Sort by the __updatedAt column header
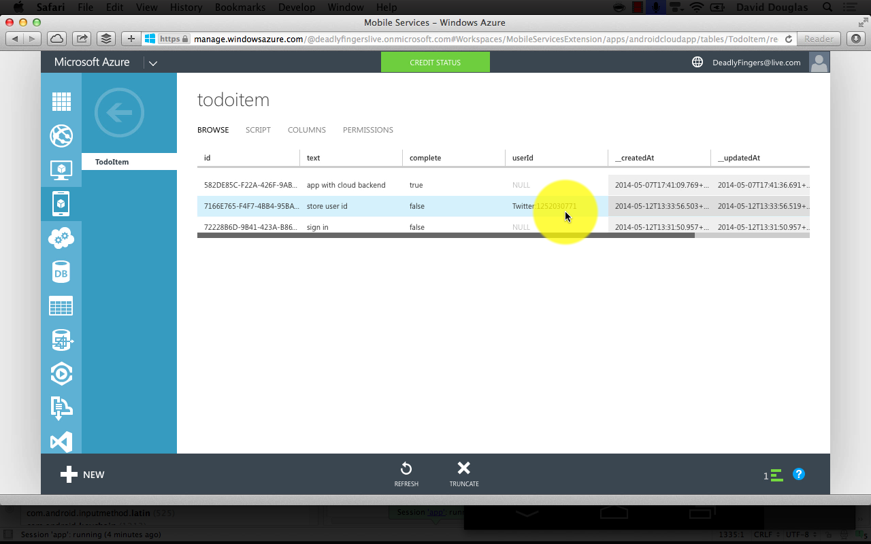Screen dimensions: 871x544 coord(760,158)
